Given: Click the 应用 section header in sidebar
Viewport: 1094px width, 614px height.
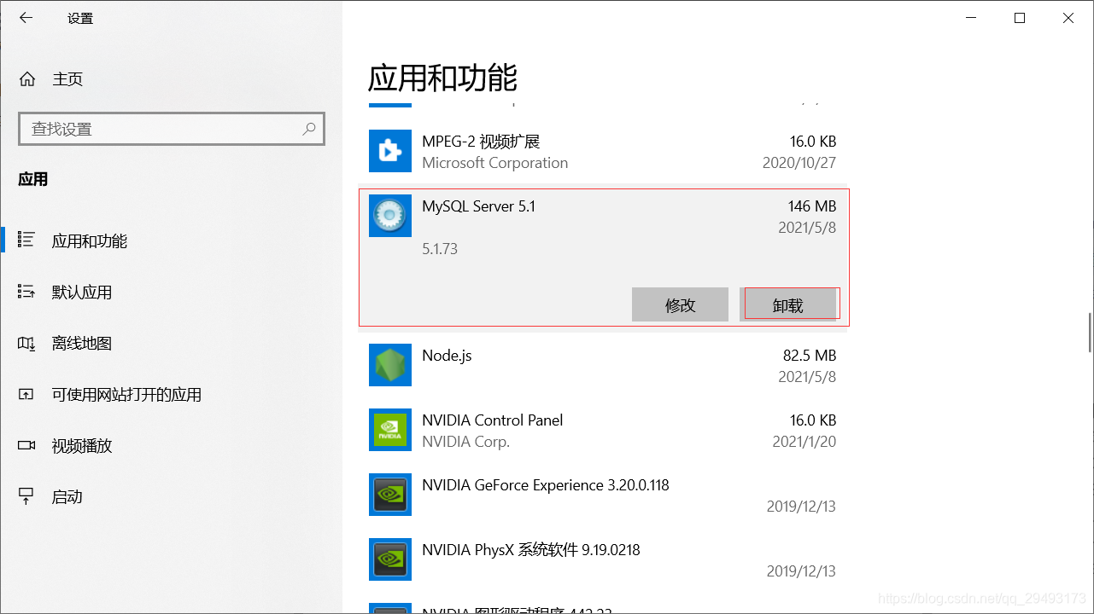Looking at the screenshot, I should tap(33, 180).
